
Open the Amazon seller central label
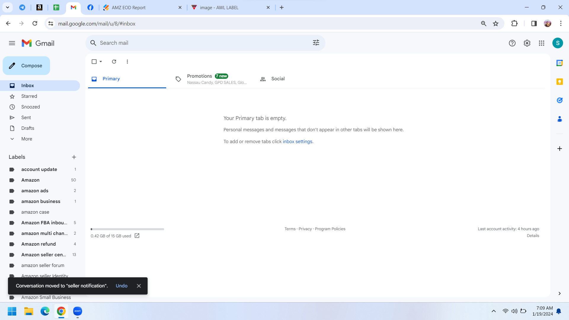pos(40,255)
